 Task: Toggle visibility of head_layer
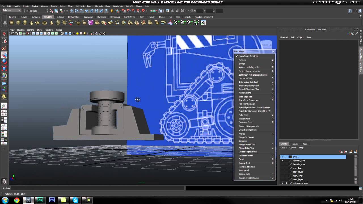[282, 179]
